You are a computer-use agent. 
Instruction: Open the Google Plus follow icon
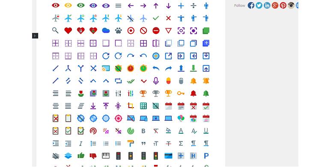pos(275,6)
